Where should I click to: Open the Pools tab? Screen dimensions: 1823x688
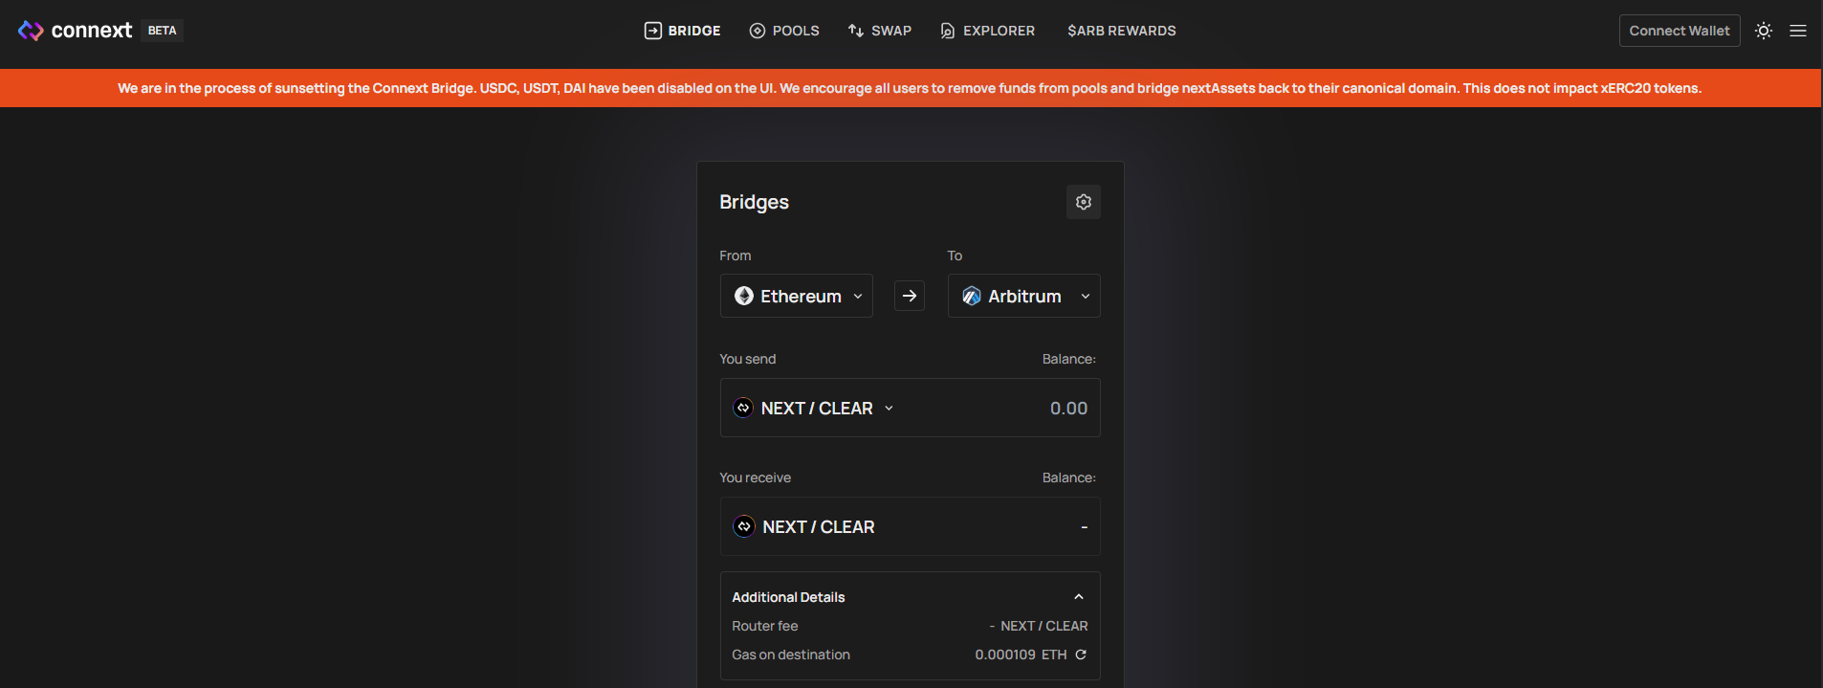(x=784, y=31)
